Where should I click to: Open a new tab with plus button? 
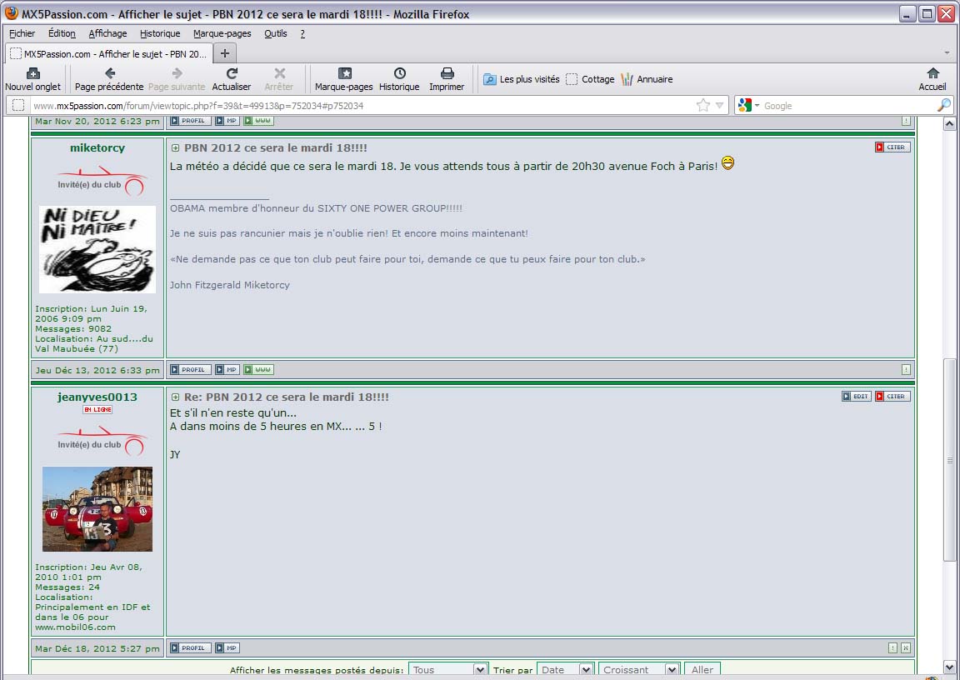click(224, 53)
